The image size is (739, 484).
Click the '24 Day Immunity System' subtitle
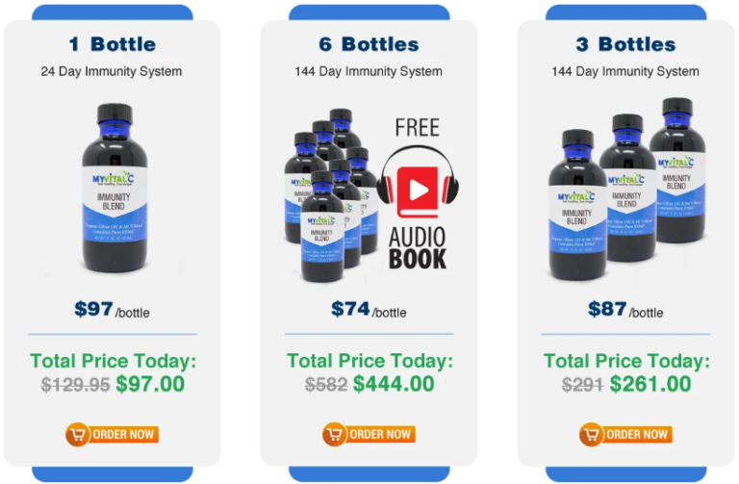coord(112,71)
